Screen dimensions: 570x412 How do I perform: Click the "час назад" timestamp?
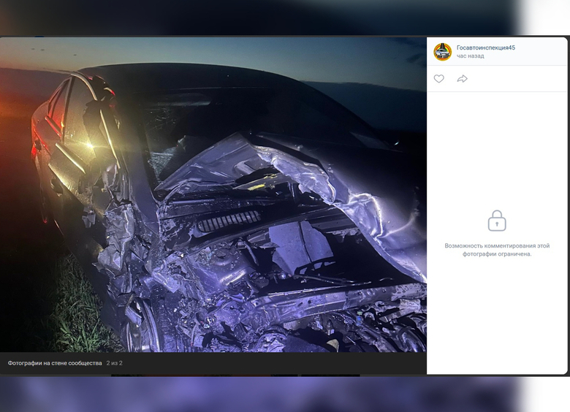470,56
